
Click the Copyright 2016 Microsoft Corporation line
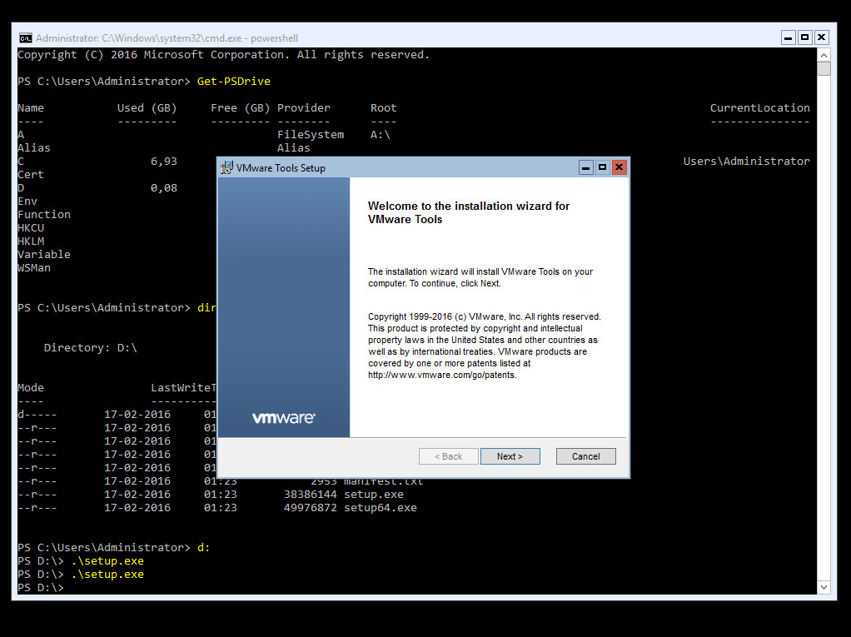point(224,55)
